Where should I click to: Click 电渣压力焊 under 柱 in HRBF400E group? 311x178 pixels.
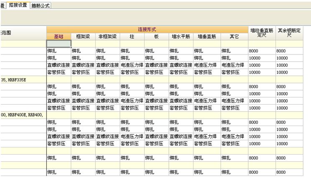click(x=132, y=137)
